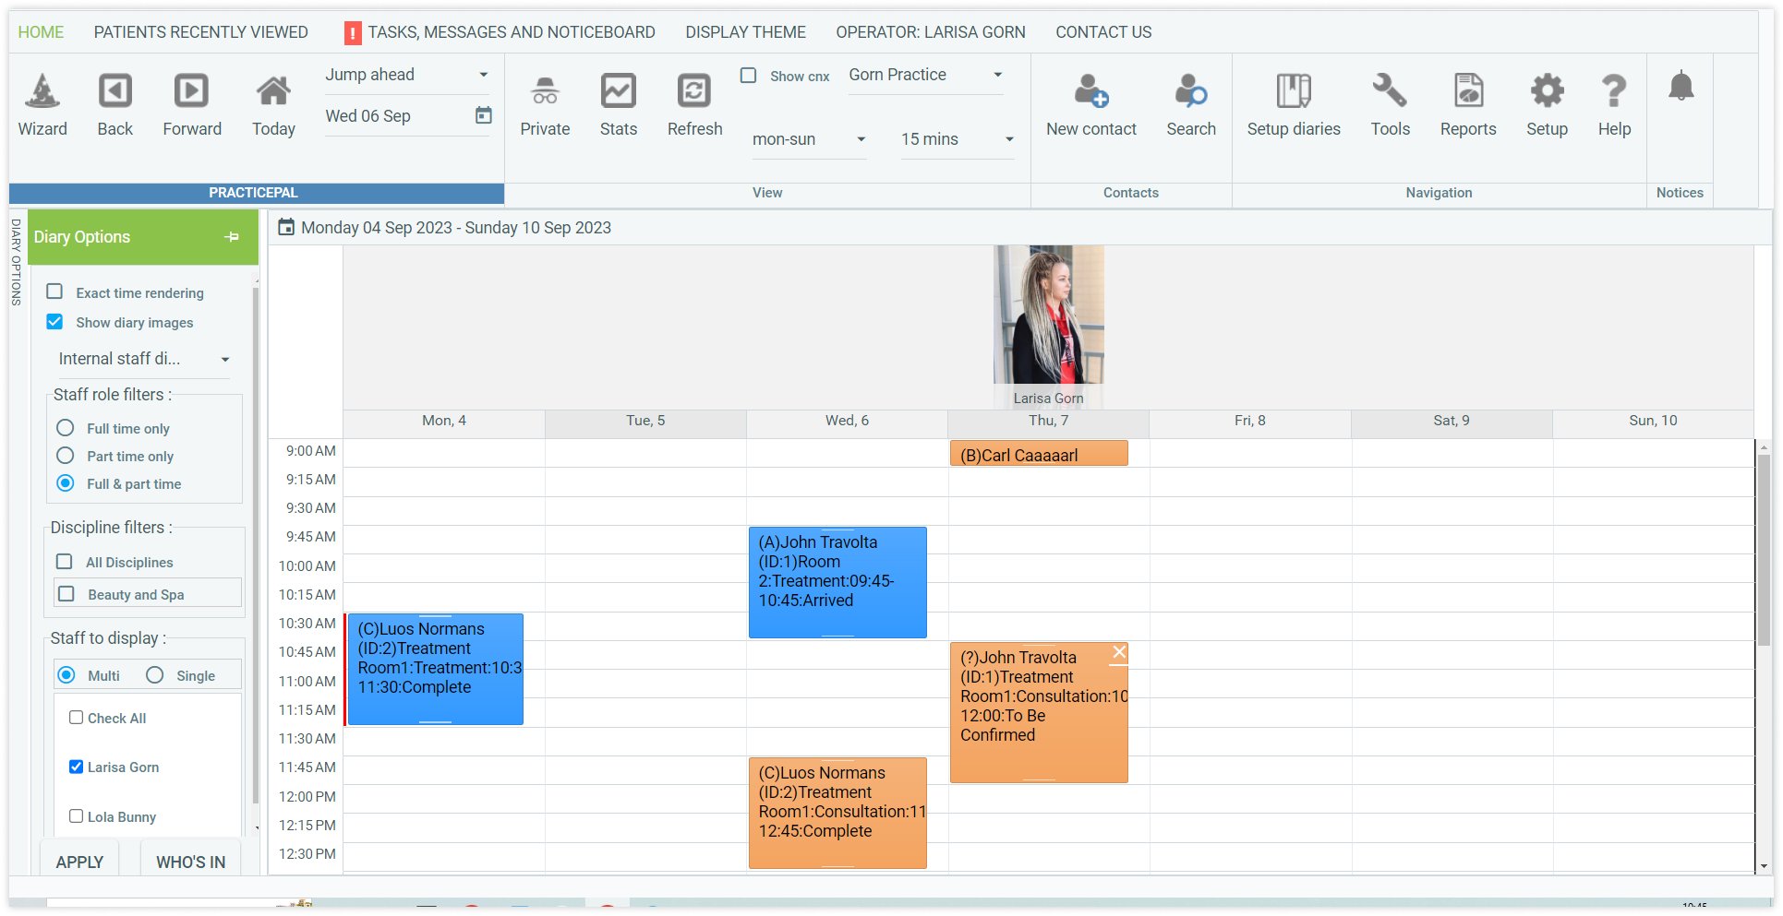Check Beauty and Spa discipline
Screen dimensions: 1783x916
tap(66, 594)
